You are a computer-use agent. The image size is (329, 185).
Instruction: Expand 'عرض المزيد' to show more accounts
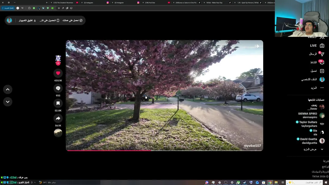(313, 149)
